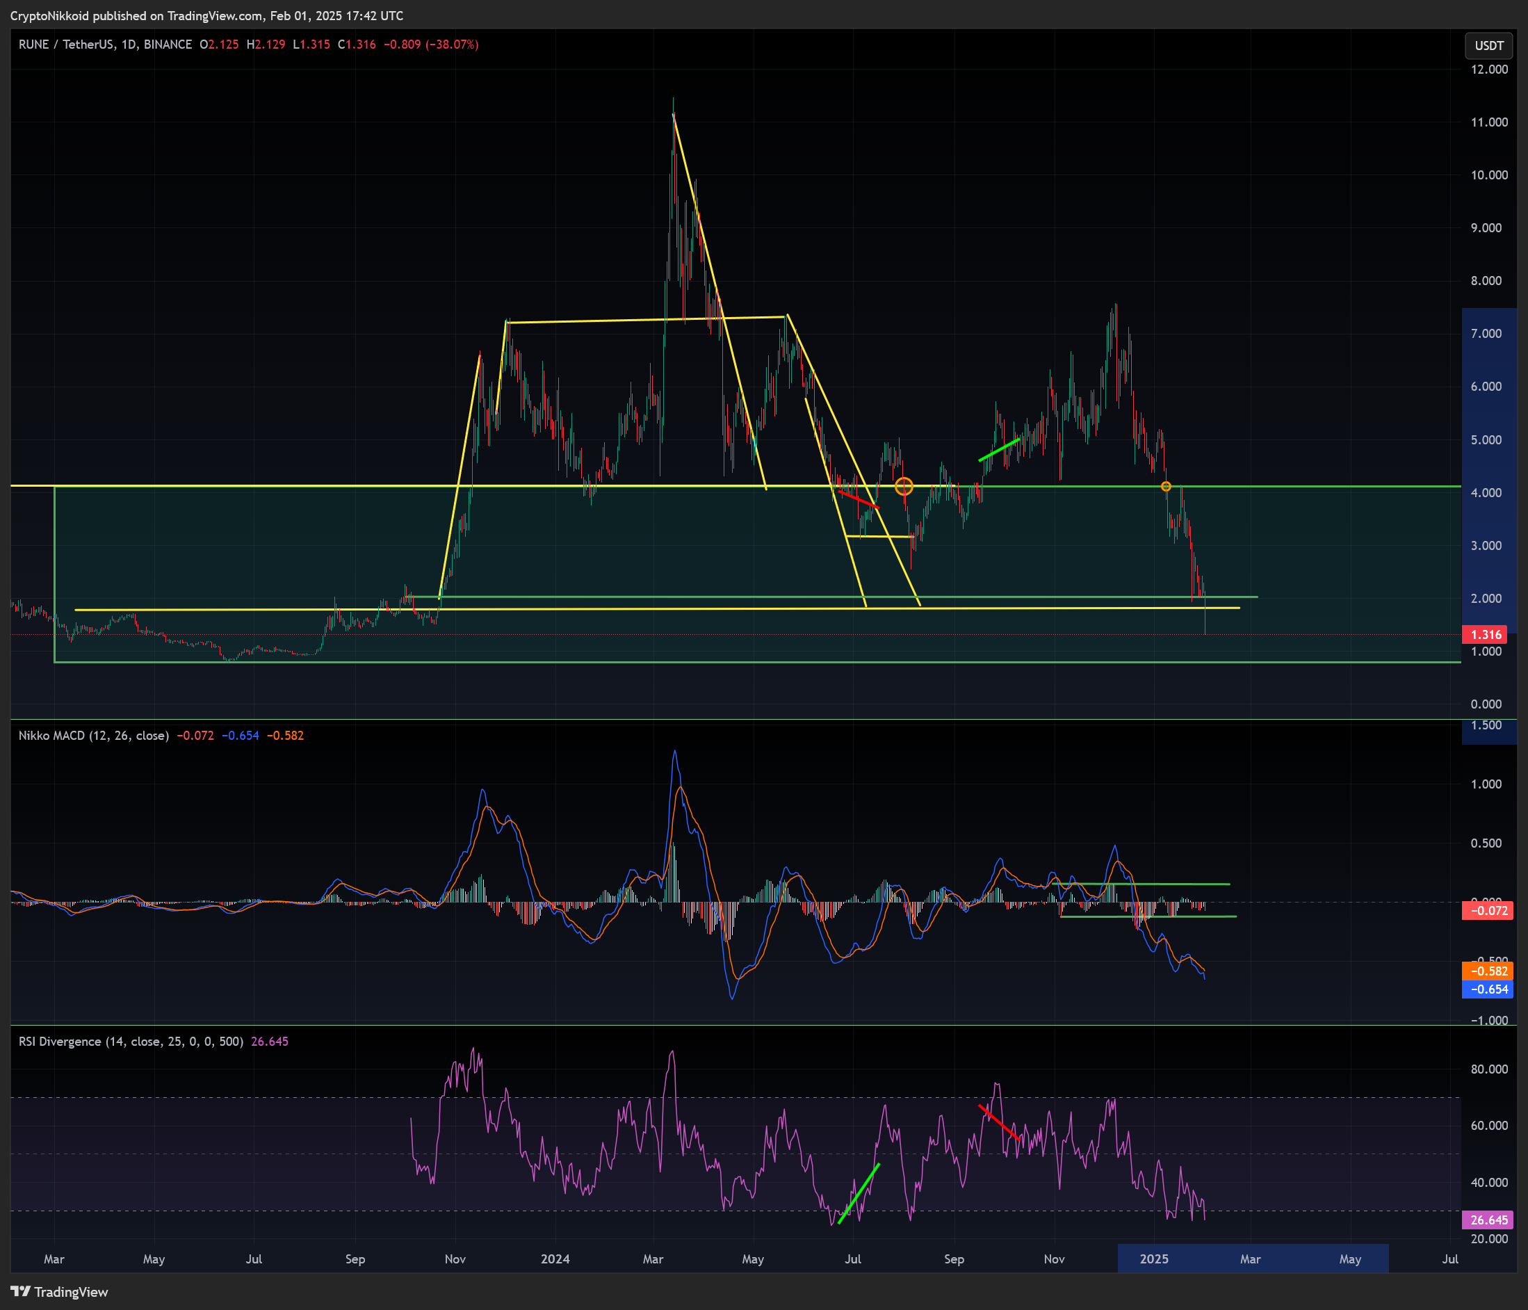The height and width of the screenshot is (1310, 1528).
Task: Click the 80.000 RSI axis label
Action: tap(1489, 1069)
